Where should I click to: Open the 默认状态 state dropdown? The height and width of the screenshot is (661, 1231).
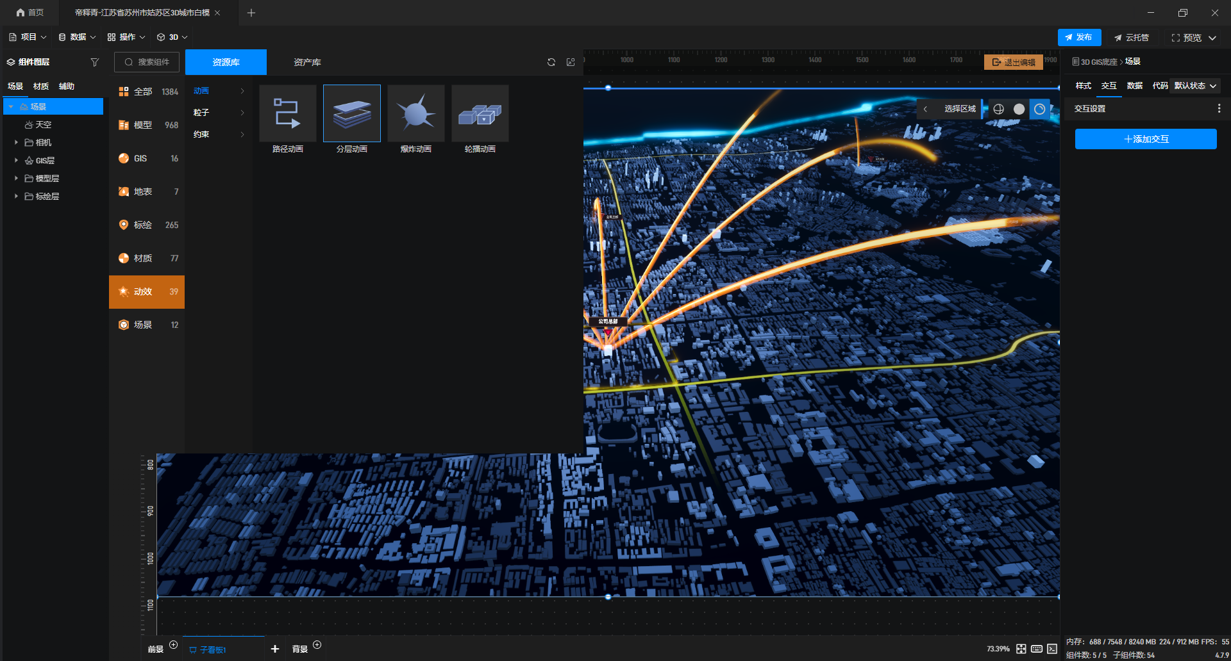[x=1195, y=86]
